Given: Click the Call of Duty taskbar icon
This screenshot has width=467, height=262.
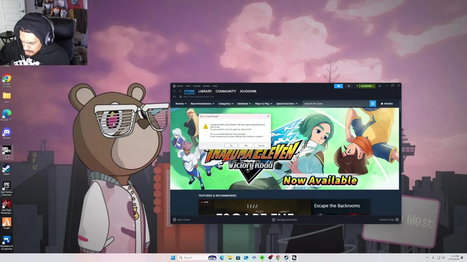Looking at the screenshot, I should [294, 258].
